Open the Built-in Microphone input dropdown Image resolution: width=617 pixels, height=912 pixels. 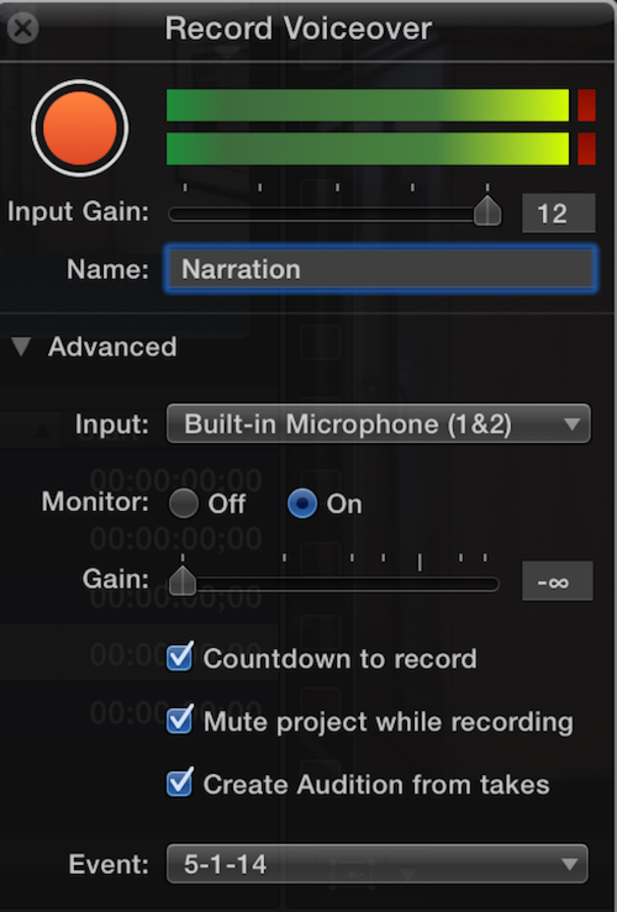click(378, 424)
